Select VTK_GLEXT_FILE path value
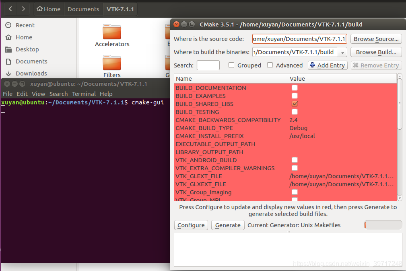This screenshot has height=271, width=406. (x=341, y=176)
